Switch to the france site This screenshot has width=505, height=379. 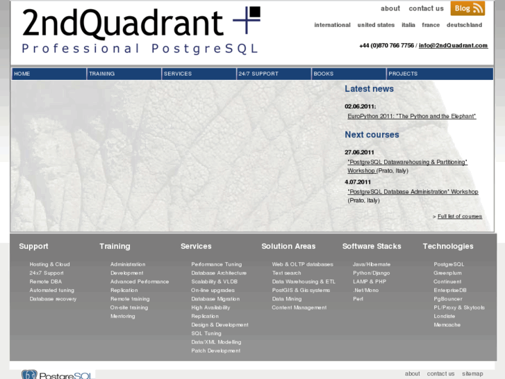[431, 25]
